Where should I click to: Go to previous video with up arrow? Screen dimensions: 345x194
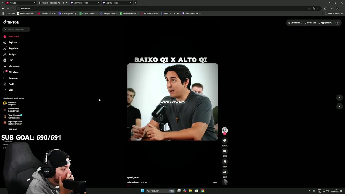340,98
